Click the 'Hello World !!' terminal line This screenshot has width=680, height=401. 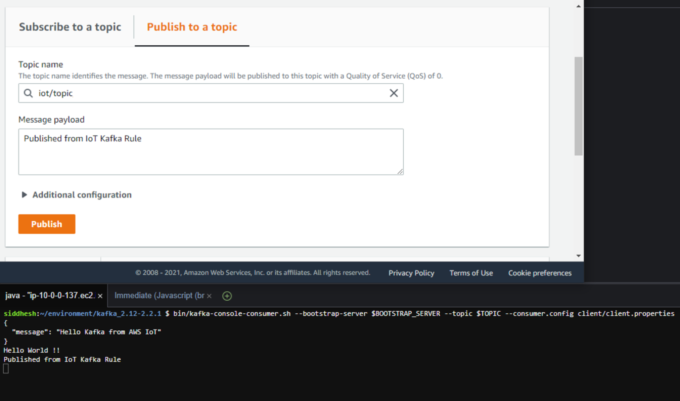tap(32, 350)
